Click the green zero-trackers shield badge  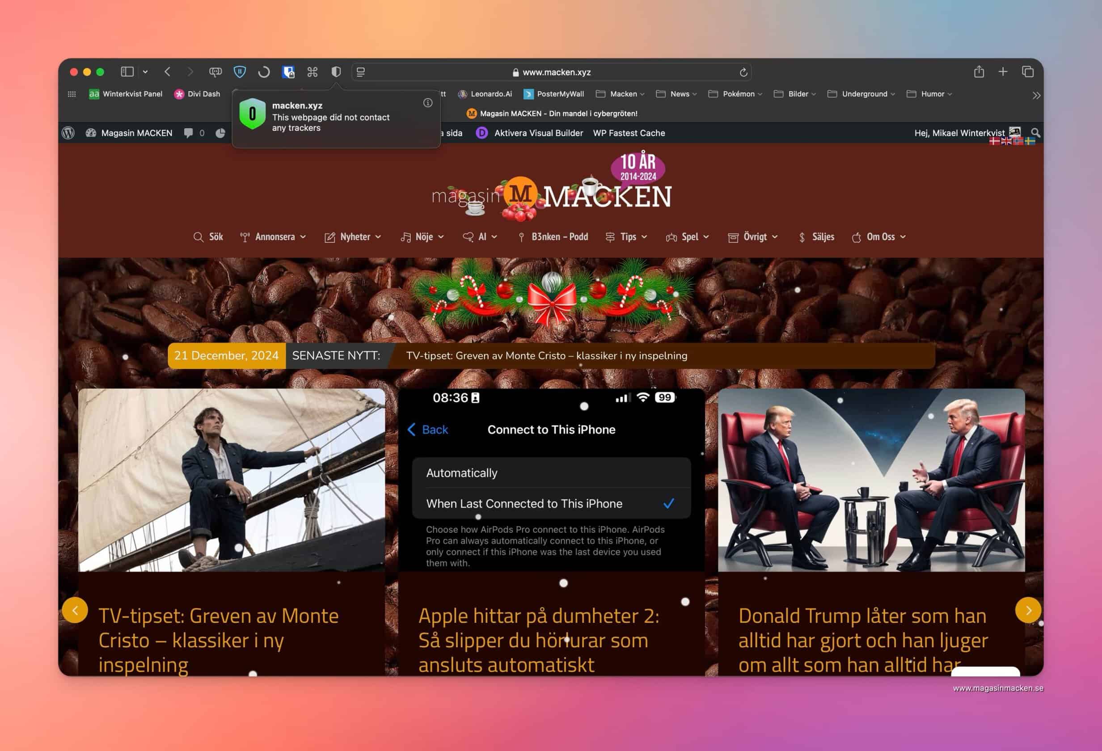point(252,114)
